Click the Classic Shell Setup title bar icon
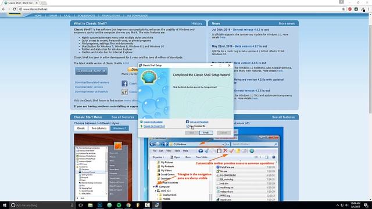 141,66
